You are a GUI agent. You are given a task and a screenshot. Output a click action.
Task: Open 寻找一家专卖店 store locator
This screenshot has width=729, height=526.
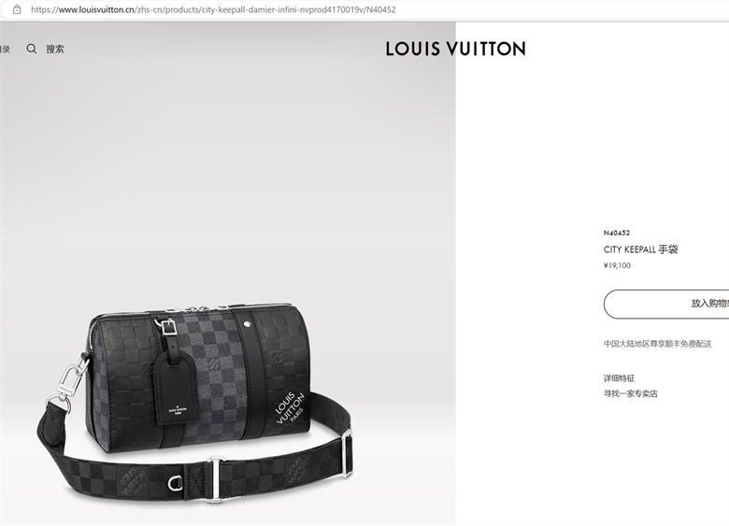[631, 393]
